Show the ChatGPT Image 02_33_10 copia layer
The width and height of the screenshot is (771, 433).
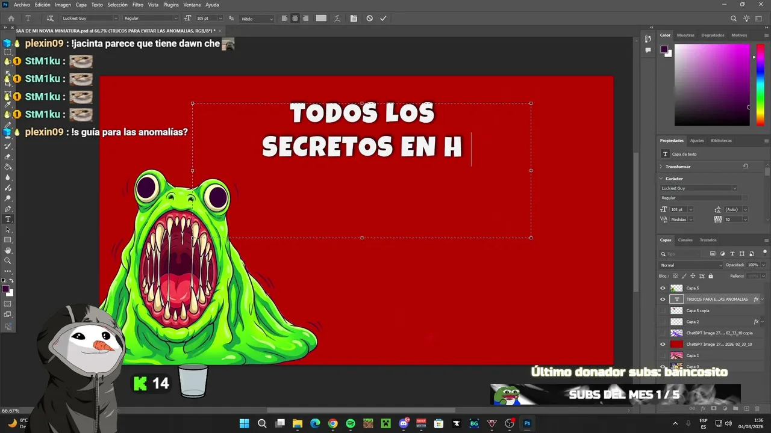click(x=663, y=333)
